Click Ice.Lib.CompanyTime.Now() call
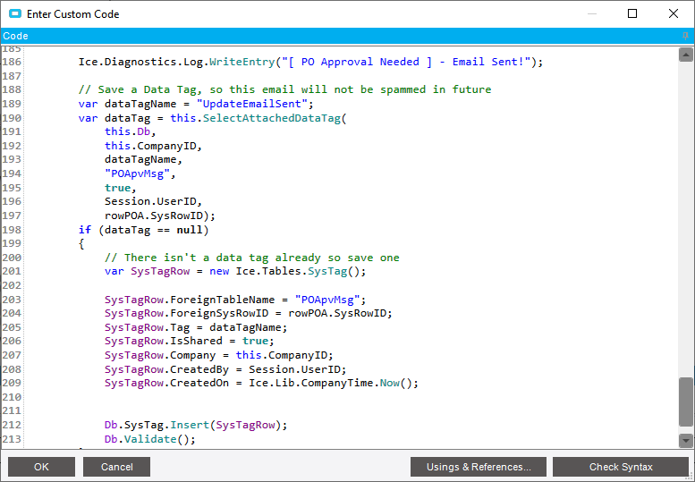The image size is (695, 482). [x=333, y=383]
